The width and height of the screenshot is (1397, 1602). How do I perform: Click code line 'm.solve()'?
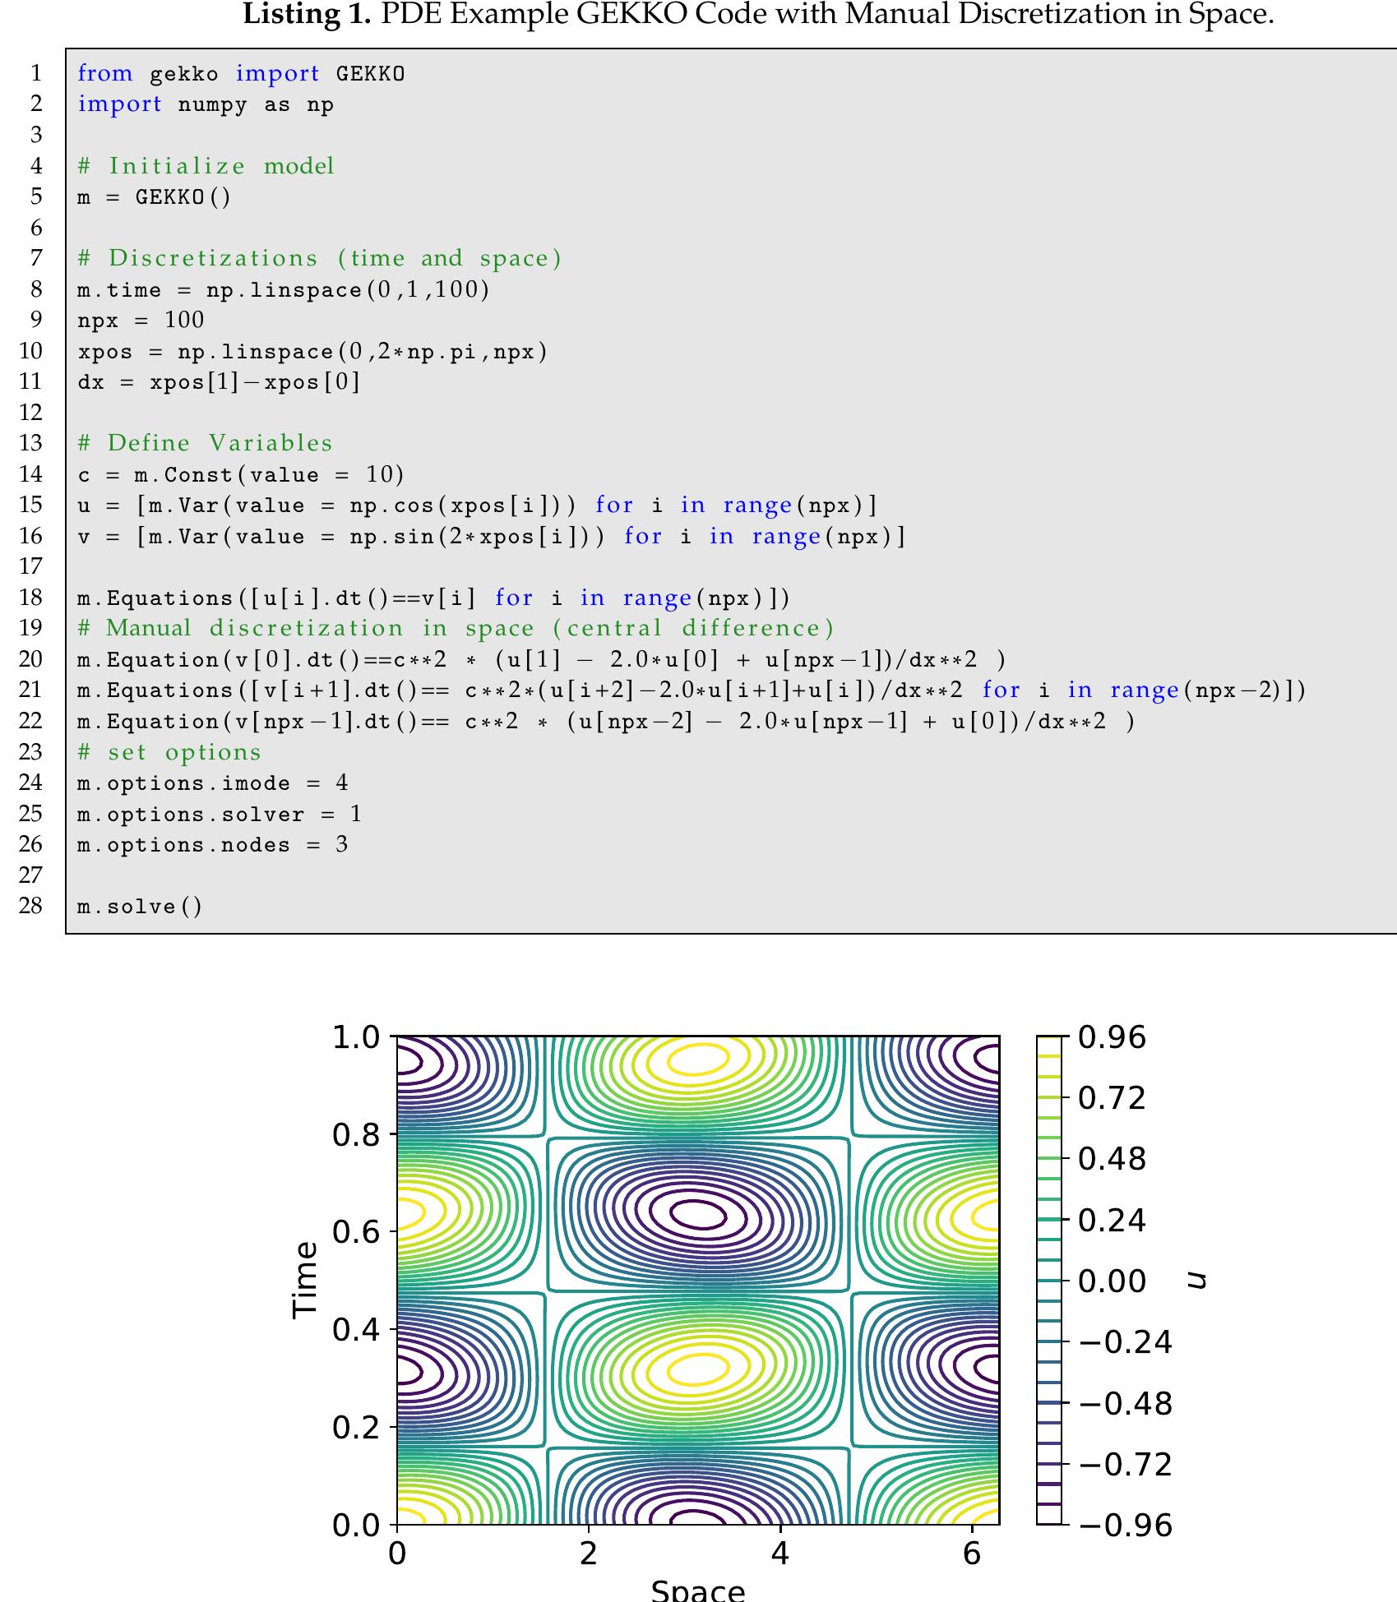[x=140, y=907]
